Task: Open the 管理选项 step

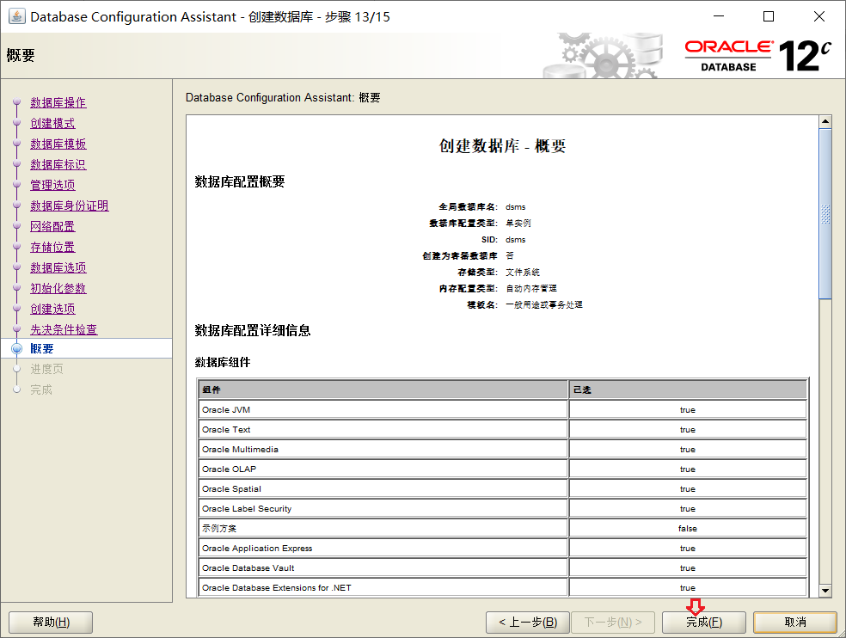Action: coord(52,185)
